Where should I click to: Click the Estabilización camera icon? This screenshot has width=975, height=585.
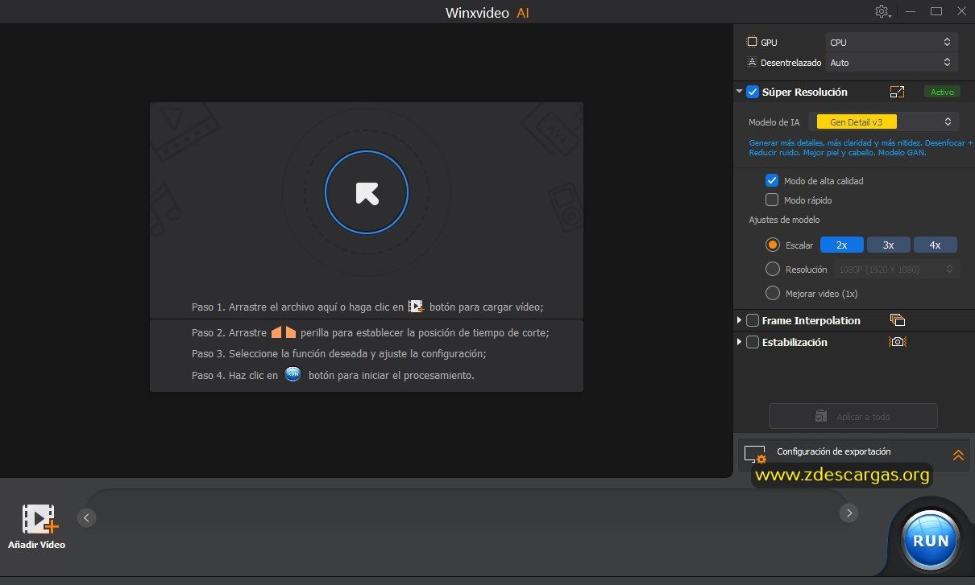[898, 342]
